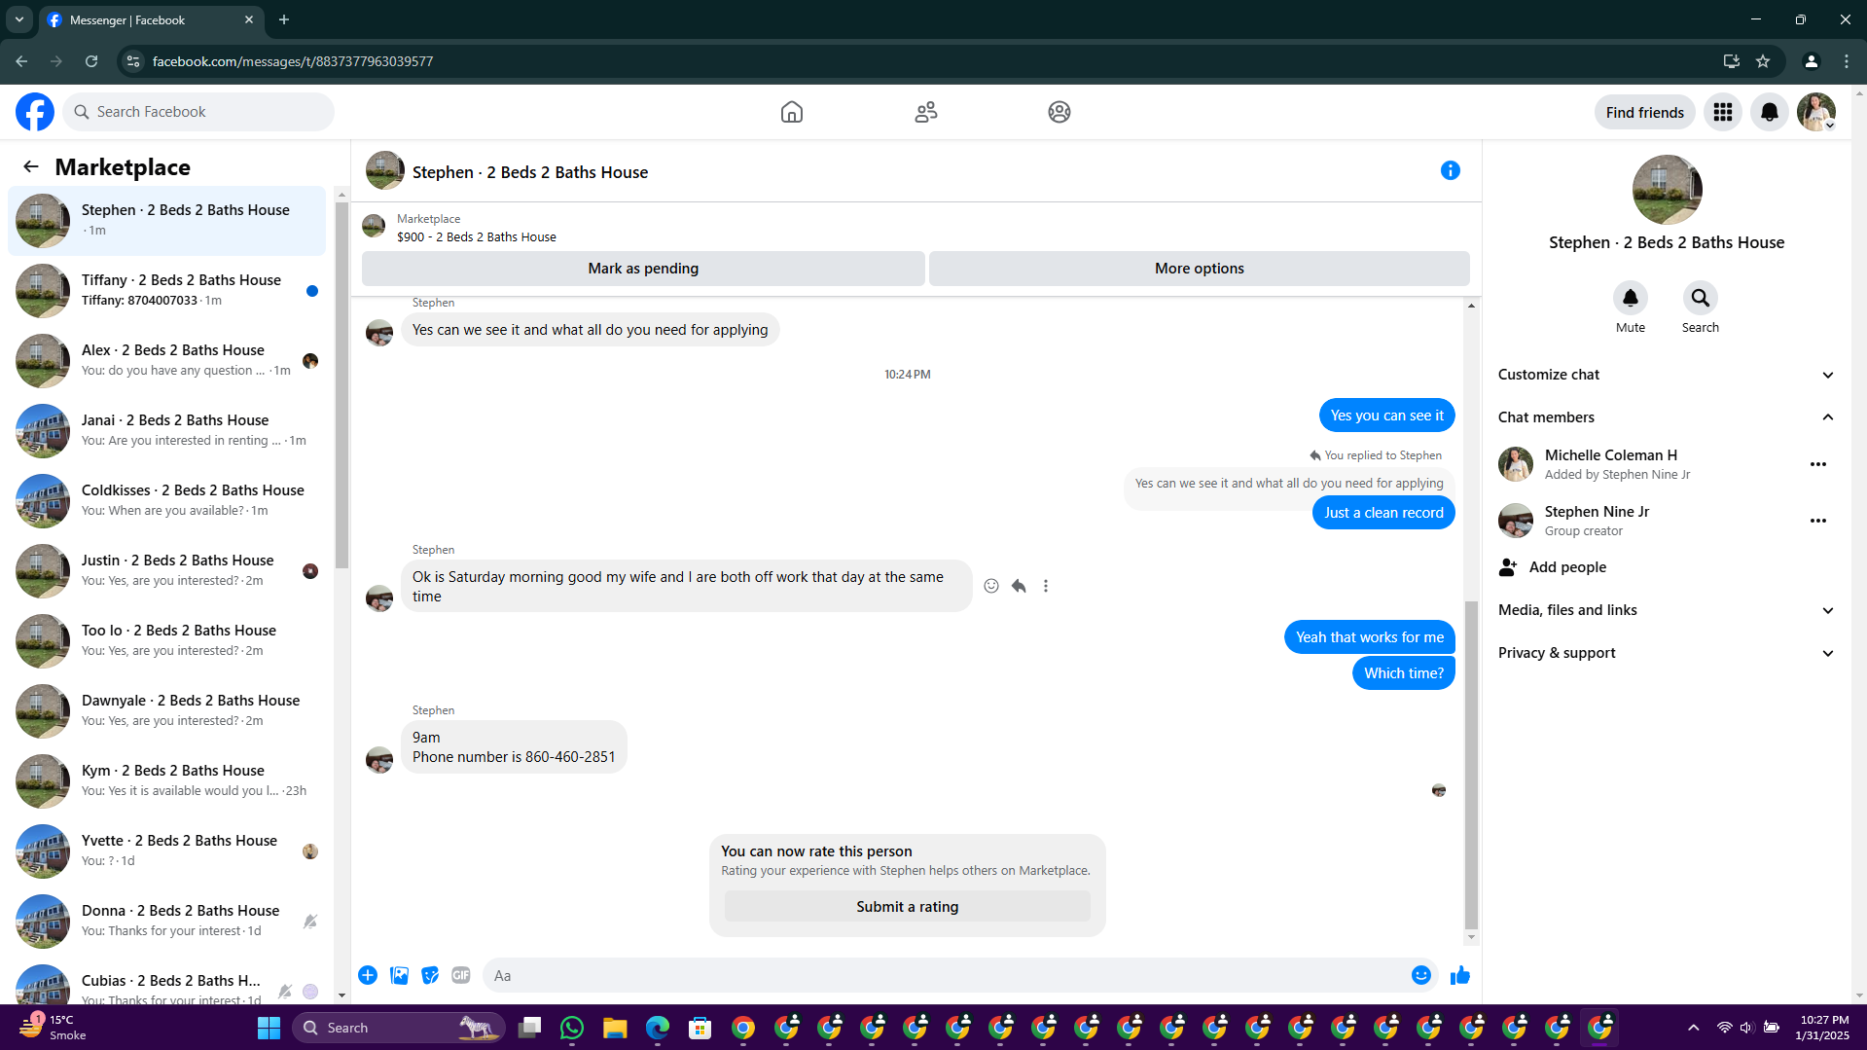
Task: Open Kym's conversation in the list
Action: [167, 781]
